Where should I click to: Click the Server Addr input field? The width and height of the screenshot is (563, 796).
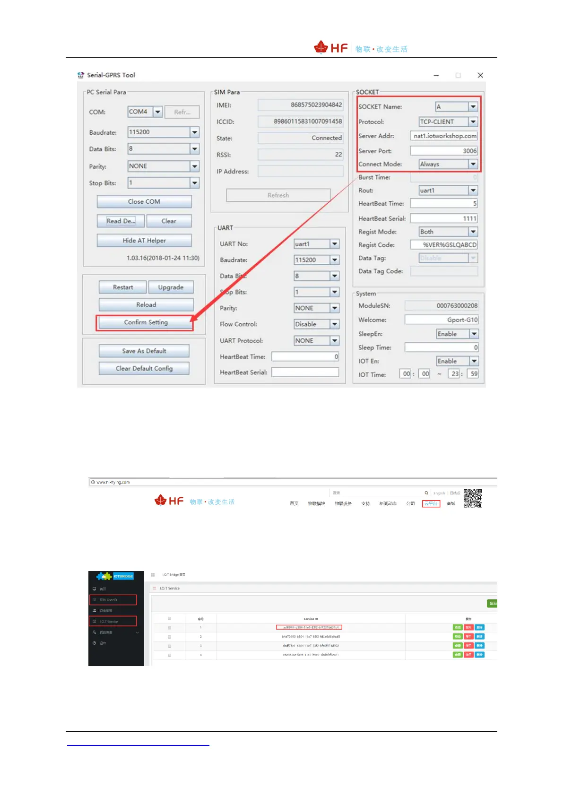coord(444,136)
